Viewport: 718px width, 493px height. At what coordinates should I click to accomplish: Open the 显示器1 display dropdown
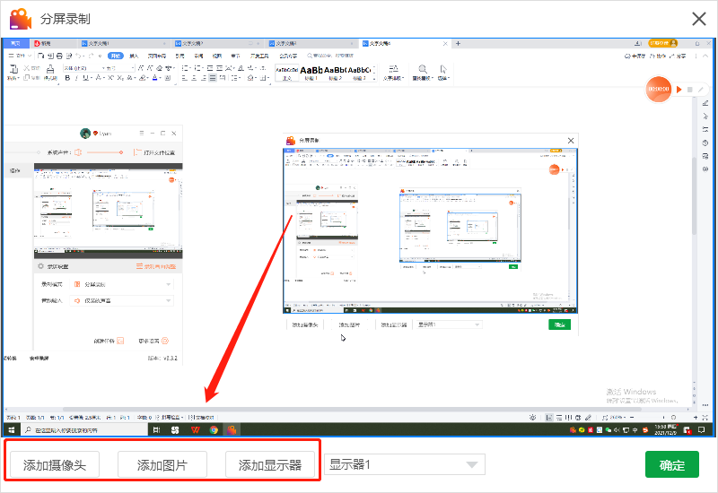click(405, 464)
